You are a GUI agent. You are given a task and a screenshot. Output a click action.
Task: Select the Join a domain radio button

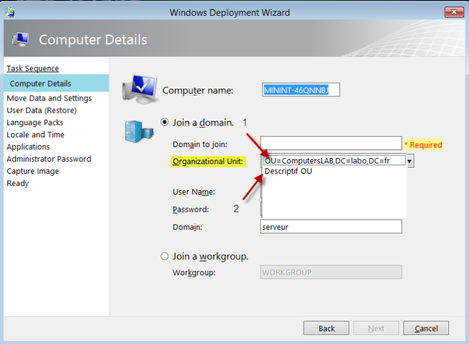coord(164,122)
